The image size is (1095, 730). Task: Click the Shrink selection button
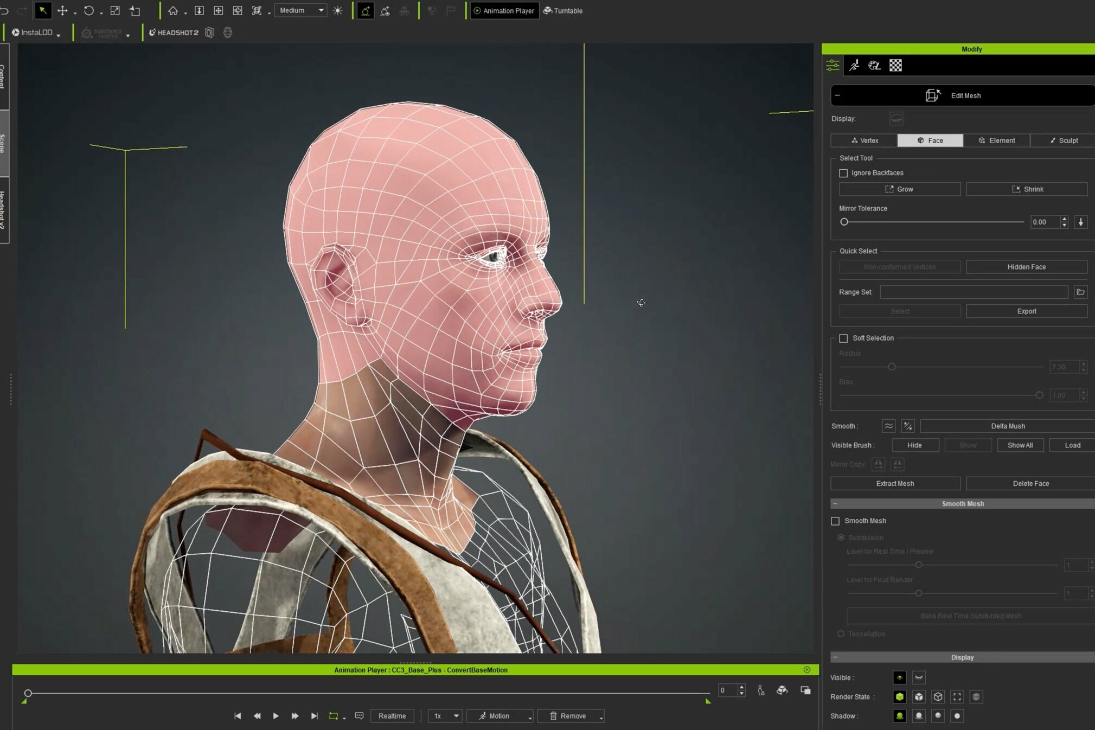point(1027,189)
